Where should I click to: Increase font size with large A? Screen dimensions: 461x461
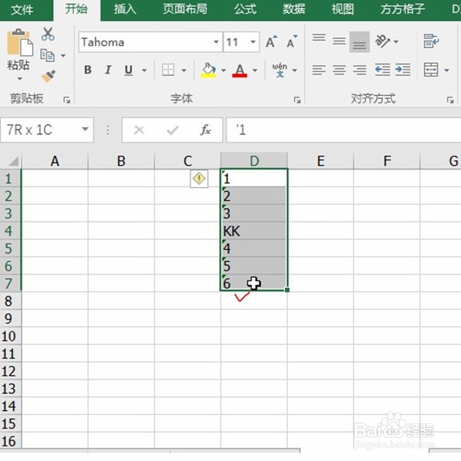(271, 42)
